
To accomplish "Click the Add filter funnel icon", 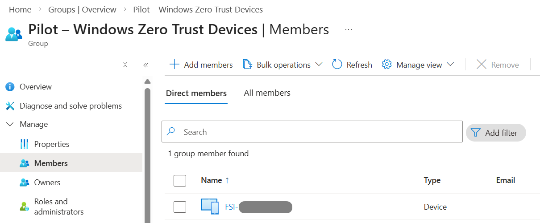I will 476,133.
